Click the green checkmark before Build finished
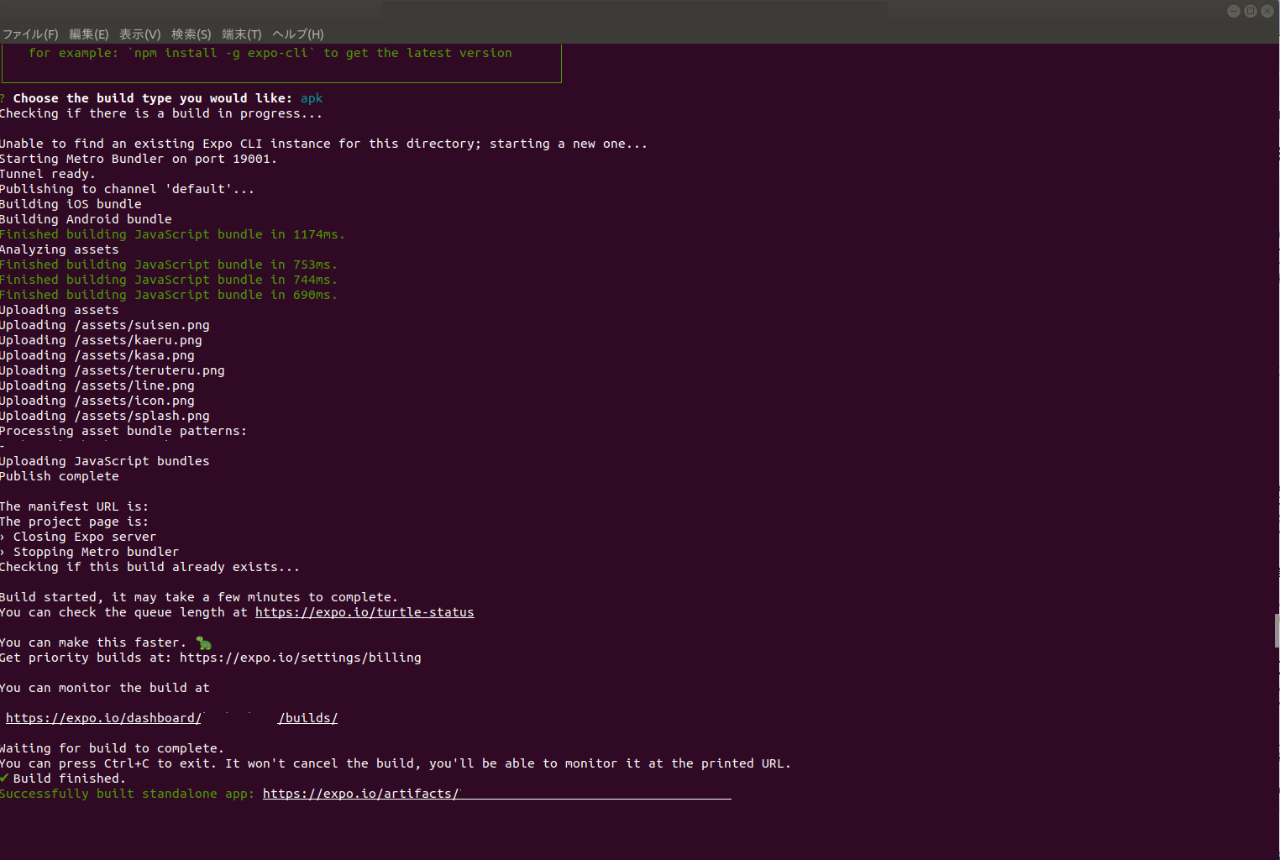This screenshot has height=860, width=1280. tap(4, 778)
